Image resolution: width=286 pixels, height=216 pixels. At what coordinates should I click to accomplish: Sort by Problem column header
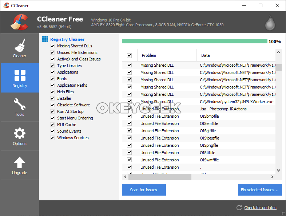[167, 55]
